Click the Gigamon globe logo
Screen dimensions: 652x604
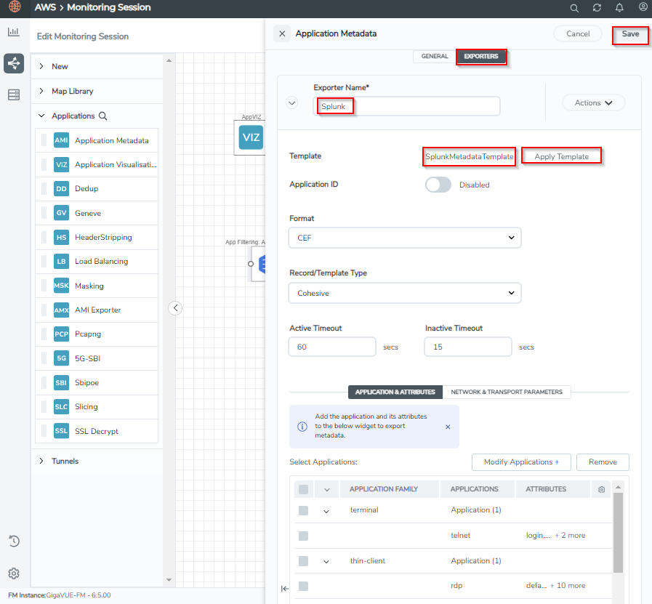coord(15,7)
